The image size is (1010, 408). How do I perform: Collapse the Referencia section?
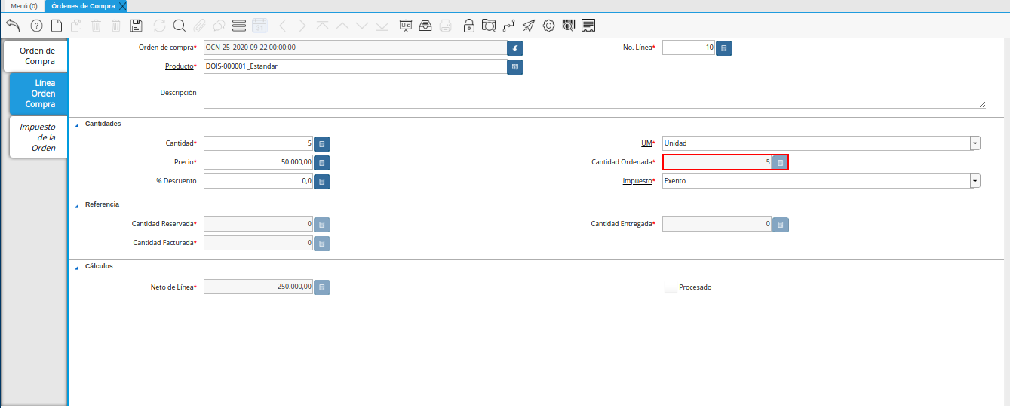pyautogui.click(x=76, y=205)
